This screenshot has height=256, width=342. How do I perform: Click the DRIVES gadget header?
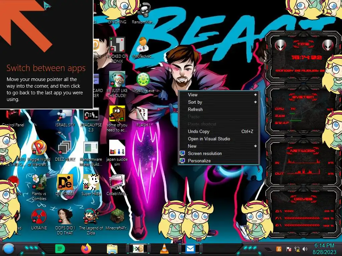303,199
